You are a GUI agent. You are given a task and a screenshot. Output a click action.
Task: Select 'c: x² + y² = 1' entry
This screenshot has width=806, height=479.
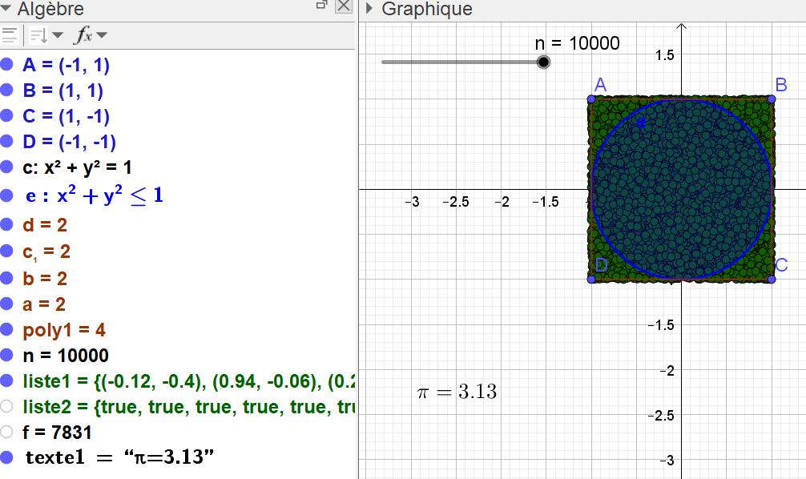pos(77,167)
